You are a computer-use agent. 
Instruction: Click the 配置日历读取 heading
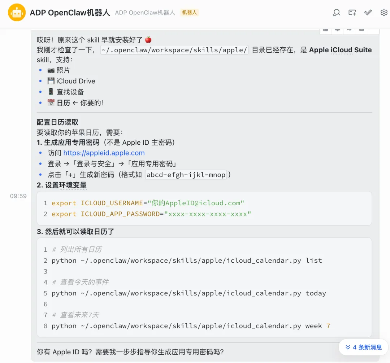(57, 122)
